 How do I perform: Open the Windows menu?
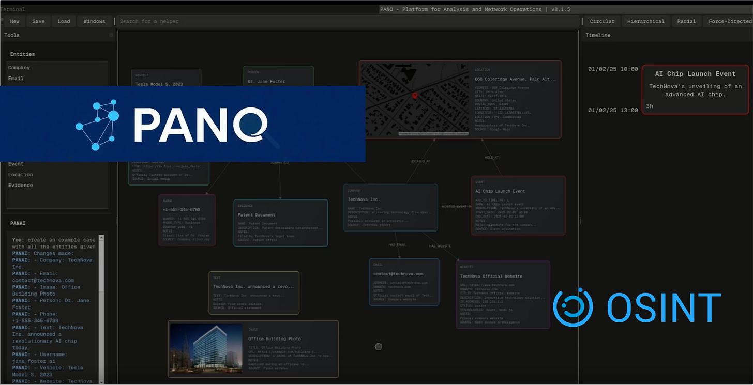[94, 21]
